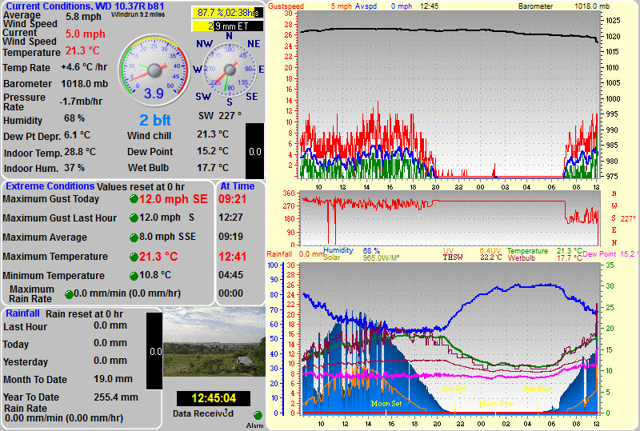Viewport: 640px width, 431px height.
Task: Click the 68 % Humidity value
Action: [x=74, y=118]
